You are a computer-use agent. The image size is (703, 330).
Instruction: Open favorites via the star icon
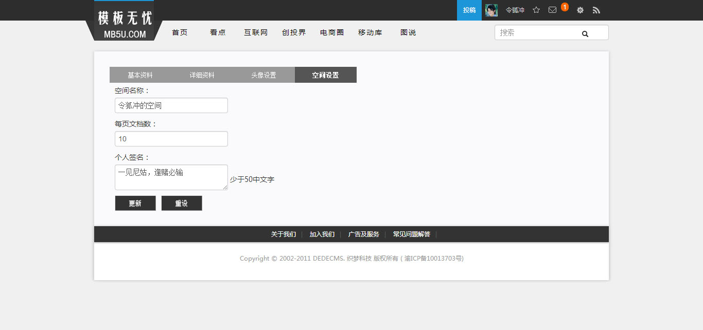pyautogui.click(x=536, y=10)
